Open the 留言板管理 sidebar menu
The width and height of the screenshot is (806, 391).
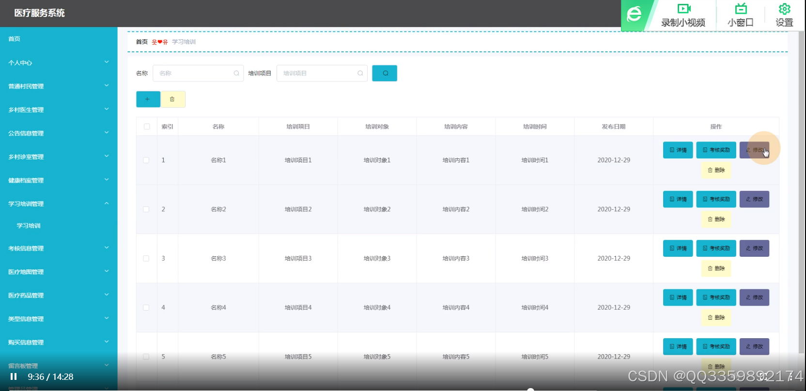click(59, 366)
